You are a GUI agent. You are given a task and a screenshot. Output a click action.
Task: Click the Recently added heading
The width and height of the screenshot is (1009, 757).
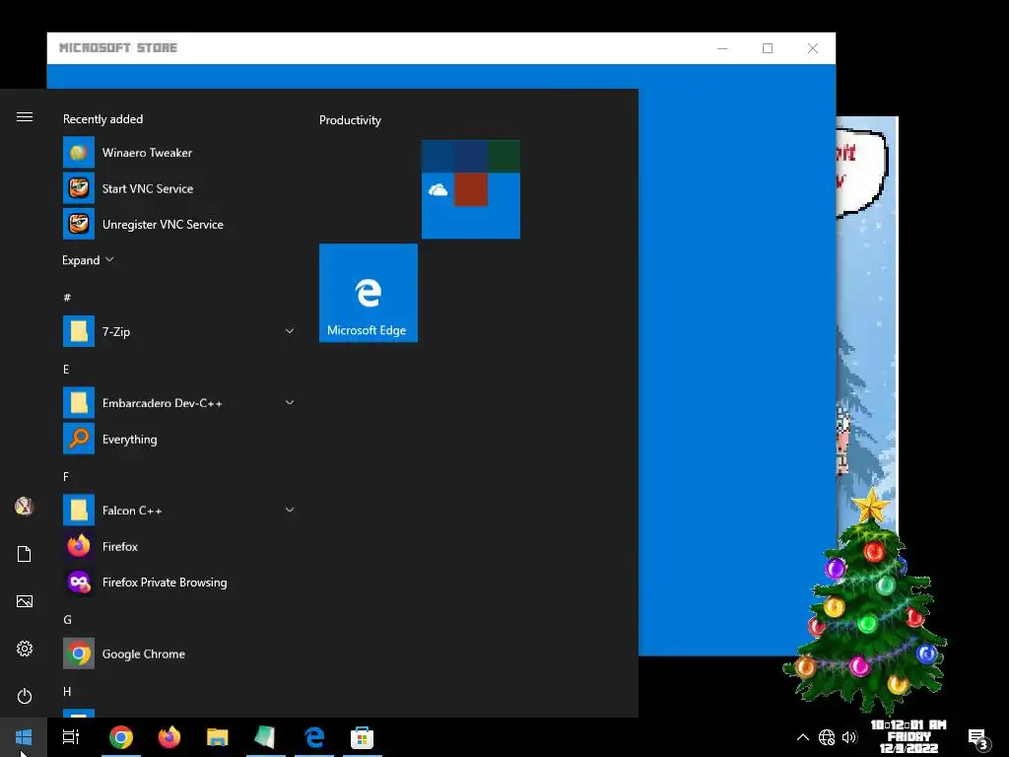click(x=102, y=119)
